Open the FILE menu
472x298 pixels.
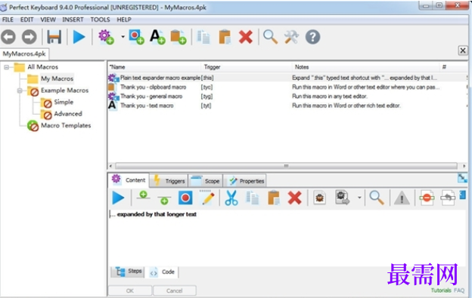[x=8, y=20]
